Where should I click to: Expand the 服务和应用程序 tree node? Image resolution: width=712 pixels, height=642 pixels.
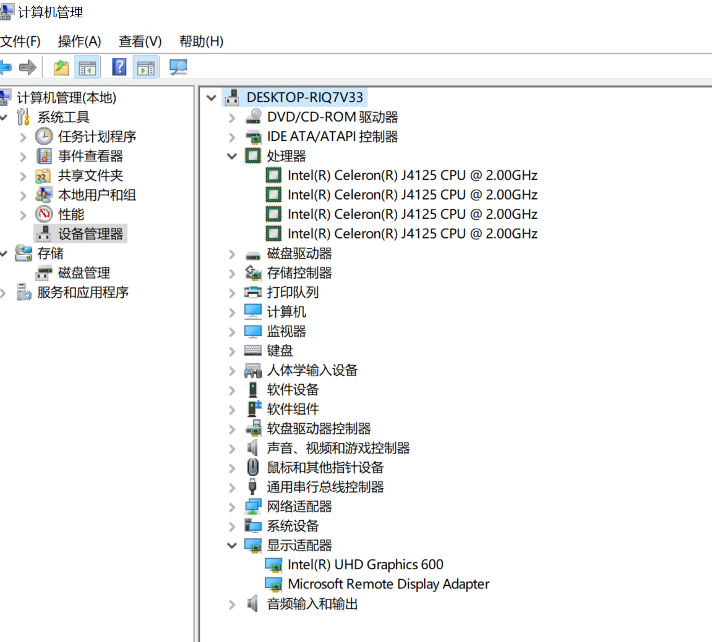click(3, 293)
